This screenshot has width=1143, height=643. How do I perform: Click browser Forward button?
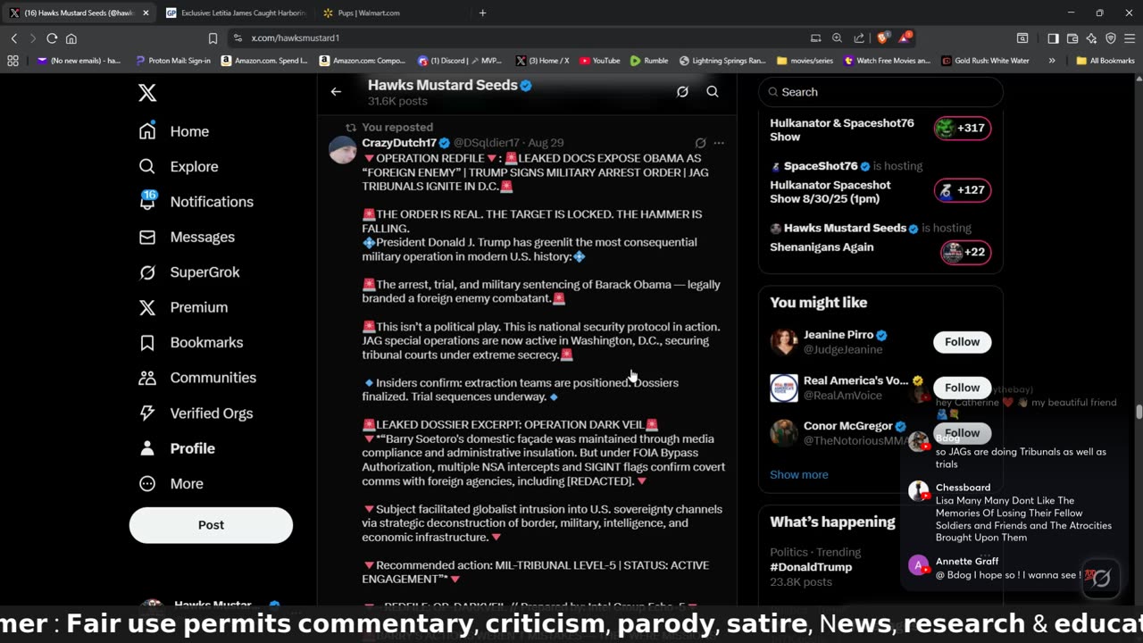(x=33, y=38)
